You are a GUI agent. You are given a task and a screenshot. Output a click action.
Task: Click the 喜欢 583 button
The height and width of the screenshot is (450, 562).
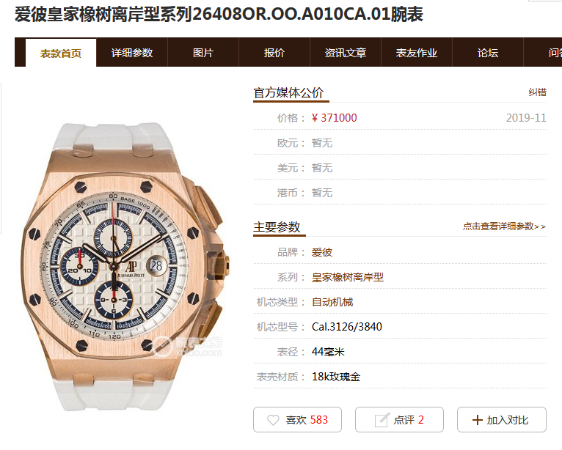tap(297, 419)
